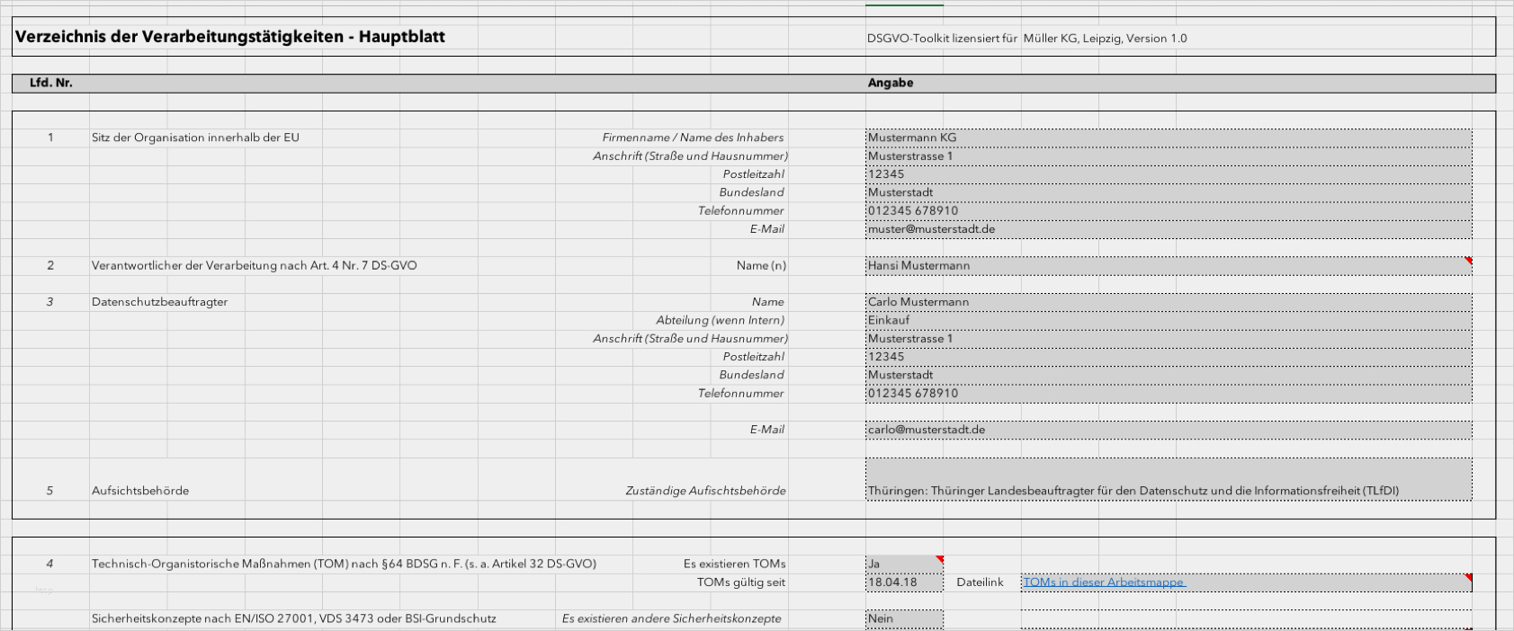Click the "Lfd. Nr." column header
Viewport: 1514px width, 631px height.
click(x=51, y=83)
